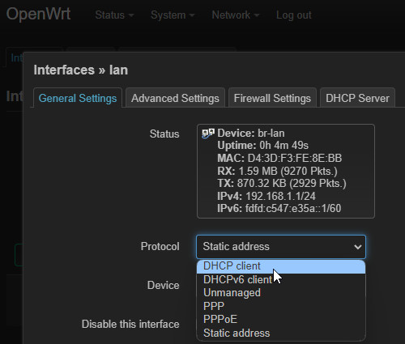This screenshot has height=344, width=405.
Task: Select Unmanaged protocol option
Action: click(x=281, y=293)
